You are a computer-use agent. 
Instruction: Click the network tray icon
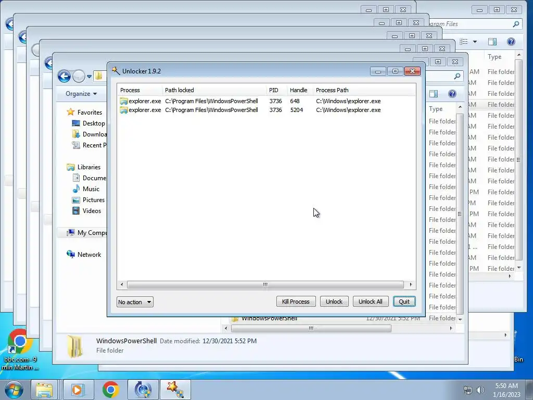(x=468, y=390)
